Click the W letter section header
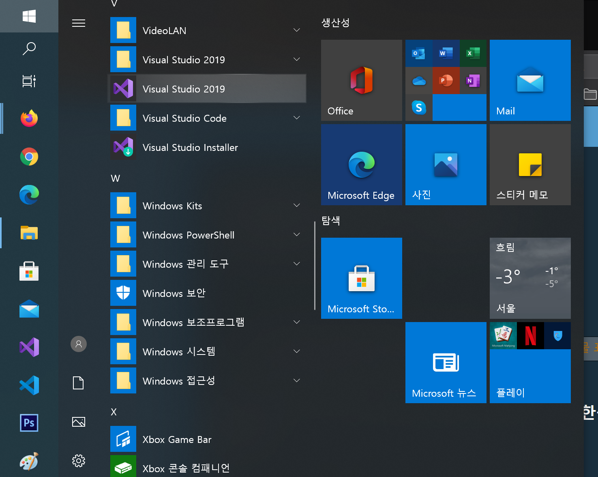 [x=116, y=178]
